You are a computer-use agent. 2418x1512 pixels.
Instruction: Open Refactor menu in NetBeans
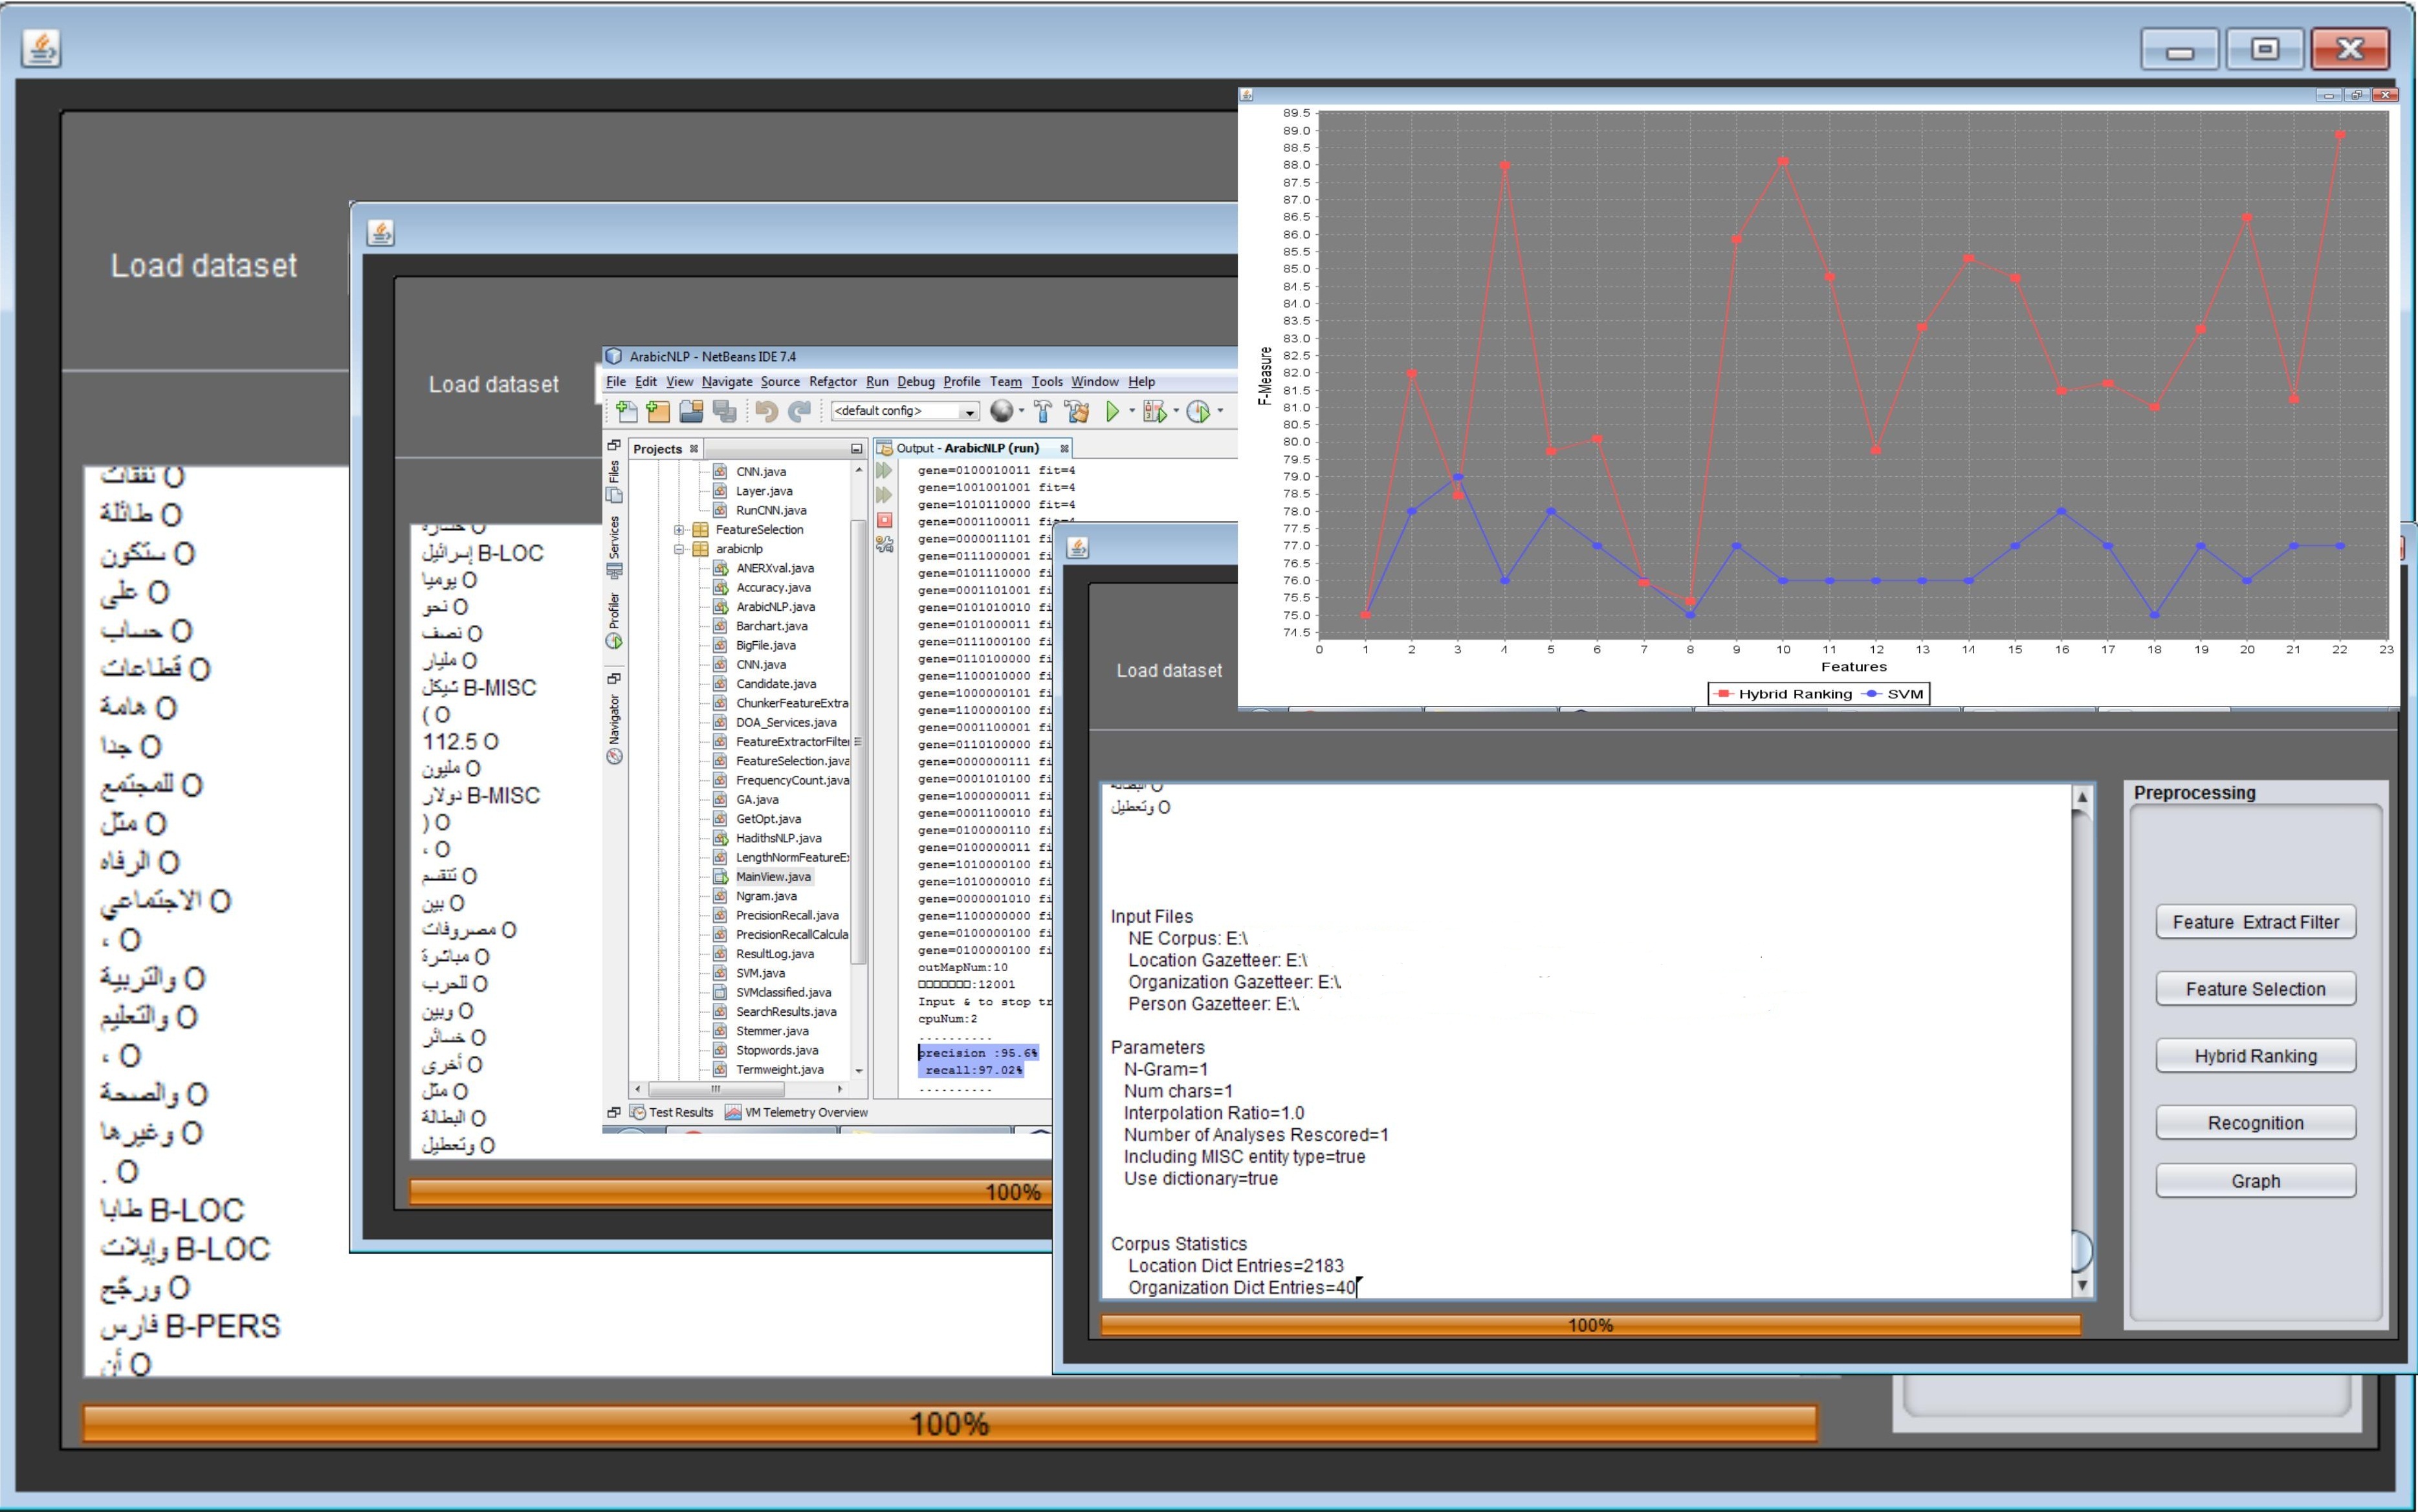pos(833,382)
